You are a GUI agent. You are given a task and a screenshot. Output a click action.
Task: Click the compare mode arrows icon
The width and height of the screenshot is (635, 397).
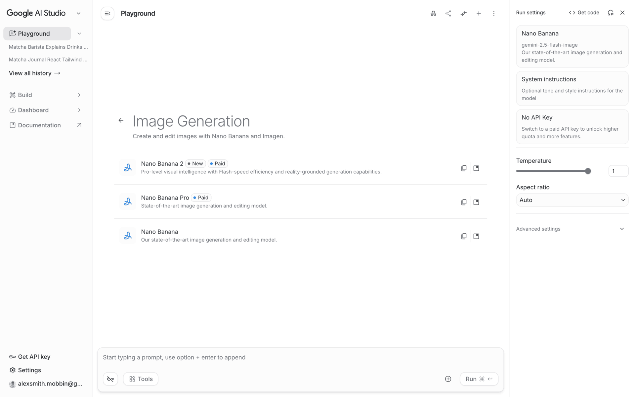click(x=463, y=14)
